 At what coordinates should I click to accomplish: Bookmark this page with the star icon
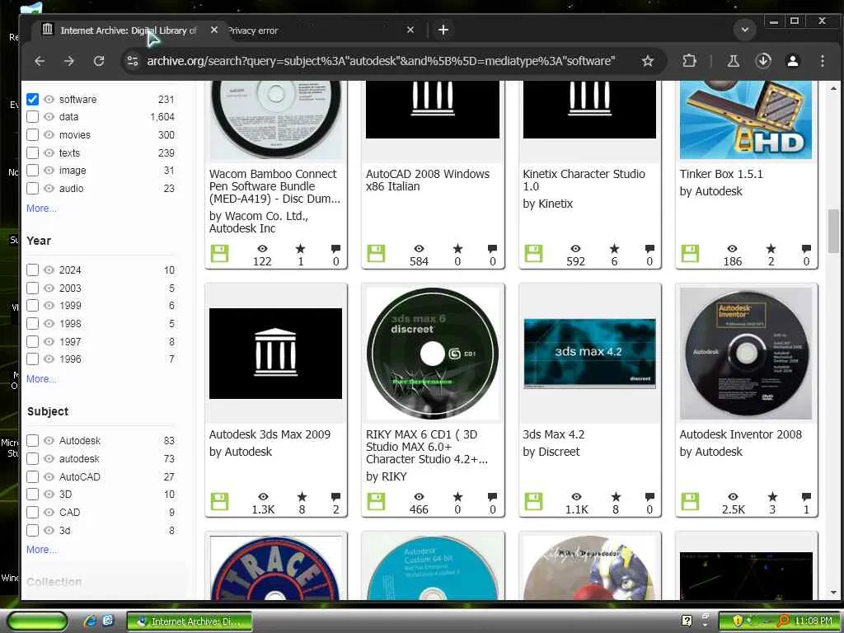(648, 61)
